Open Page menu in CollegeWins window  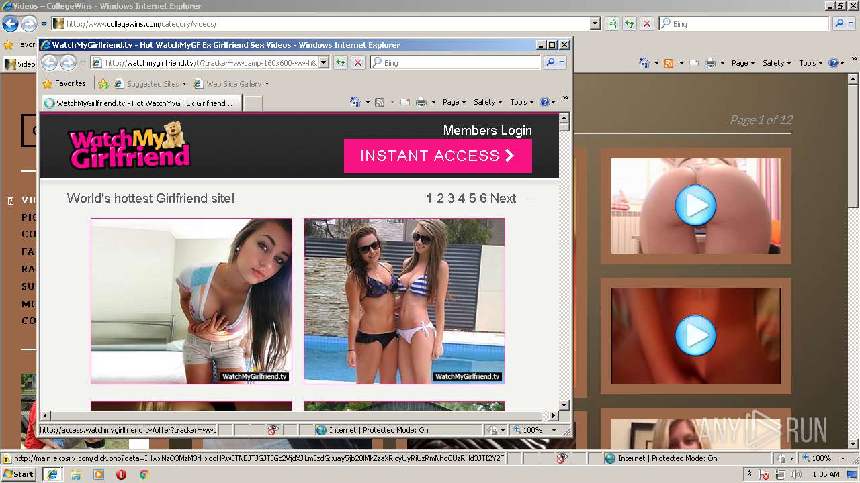click(x=743, y=63)
